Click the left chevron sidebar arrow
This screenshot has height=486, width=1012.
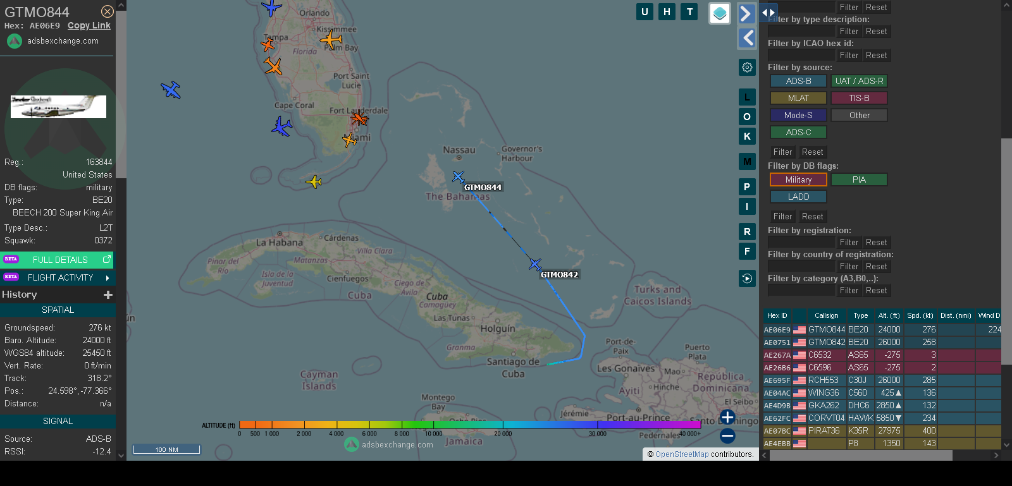[x=747, y=38]
